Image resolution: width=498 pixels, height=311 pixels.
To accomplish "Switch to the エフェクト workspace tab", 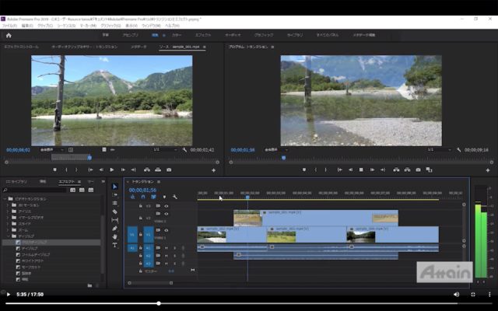I will pyautogui.click(x=203, y=35).
